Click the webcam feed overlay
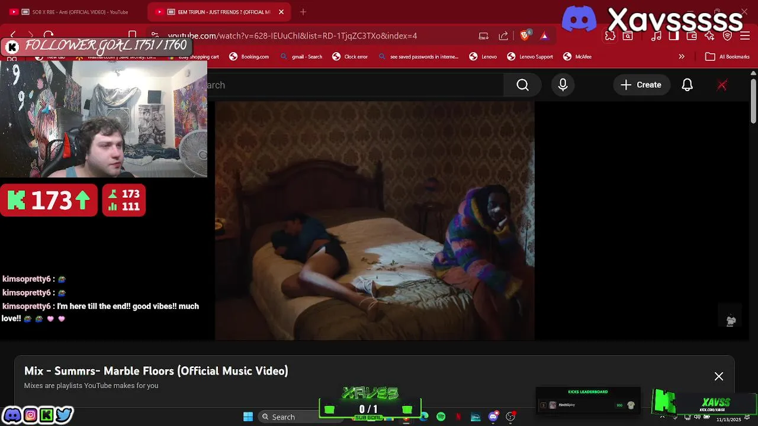This screenshot has width=758, height=426. coord(104,118)
